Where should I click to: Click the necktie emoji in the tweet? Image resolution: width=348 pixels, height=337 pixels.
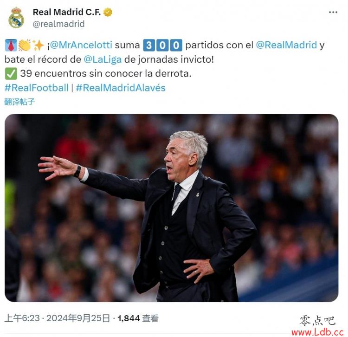11,45
